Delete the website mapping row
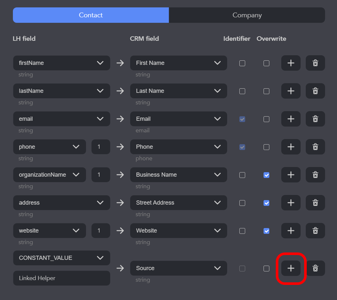 click(x=315, y=231)
